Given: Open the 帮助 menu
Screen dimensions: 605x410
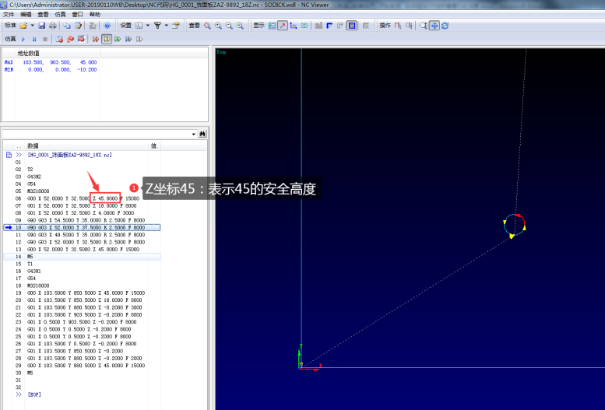Looking at the screenshot, I should point(95,14).
